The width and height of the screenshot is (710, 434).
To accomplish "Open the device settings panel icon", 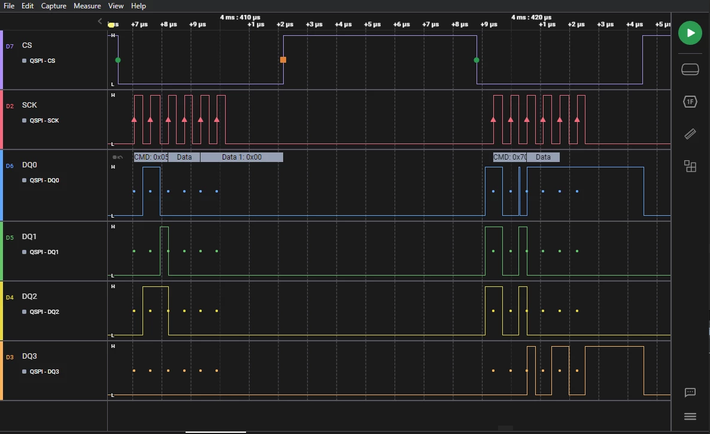I will [x=690, y=69].
